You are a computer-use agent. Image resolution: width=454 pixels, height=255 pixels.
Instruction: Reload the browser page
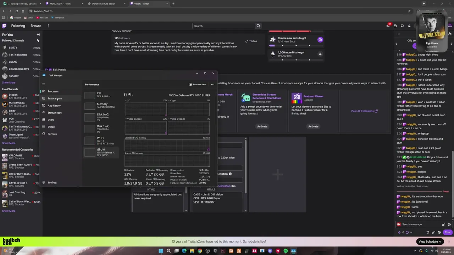point(16,11)
